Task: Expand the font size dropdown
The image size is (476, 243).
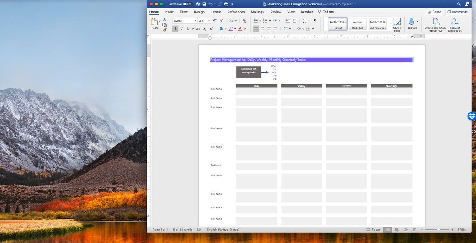Action: (x=209, y=20)
